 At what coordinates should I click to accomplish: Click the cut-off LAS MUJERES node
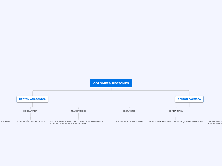(x=215, y=123)
